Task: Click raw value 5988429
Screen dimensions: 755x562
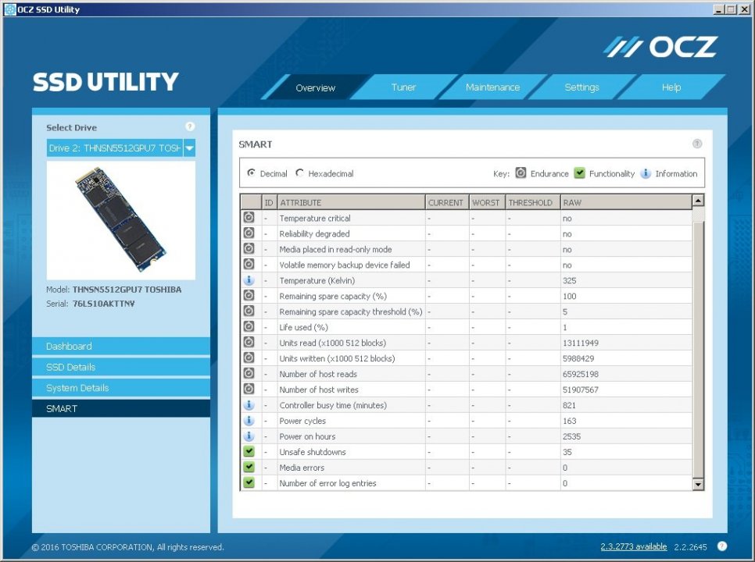Action: point(578,358)
